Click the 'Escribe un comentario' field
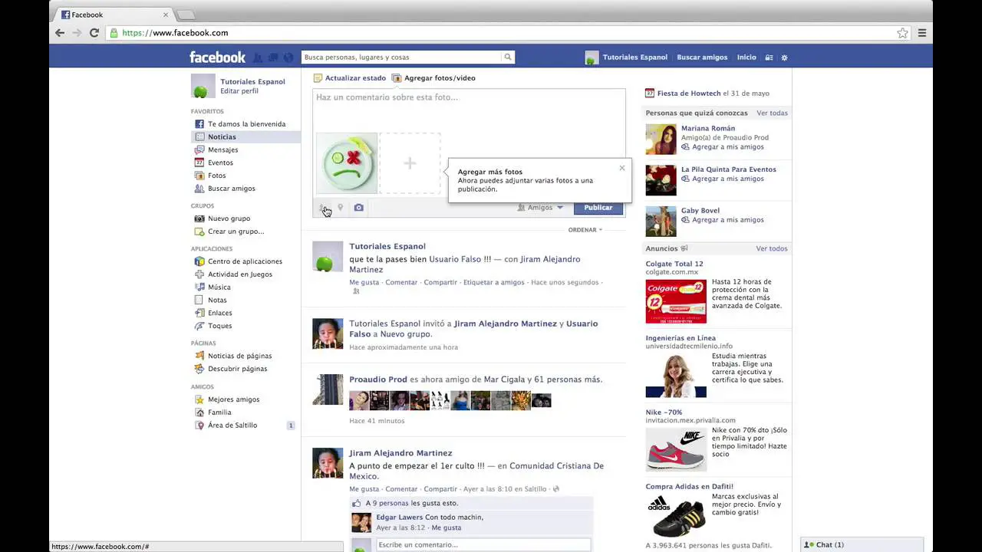 (483, 545)
